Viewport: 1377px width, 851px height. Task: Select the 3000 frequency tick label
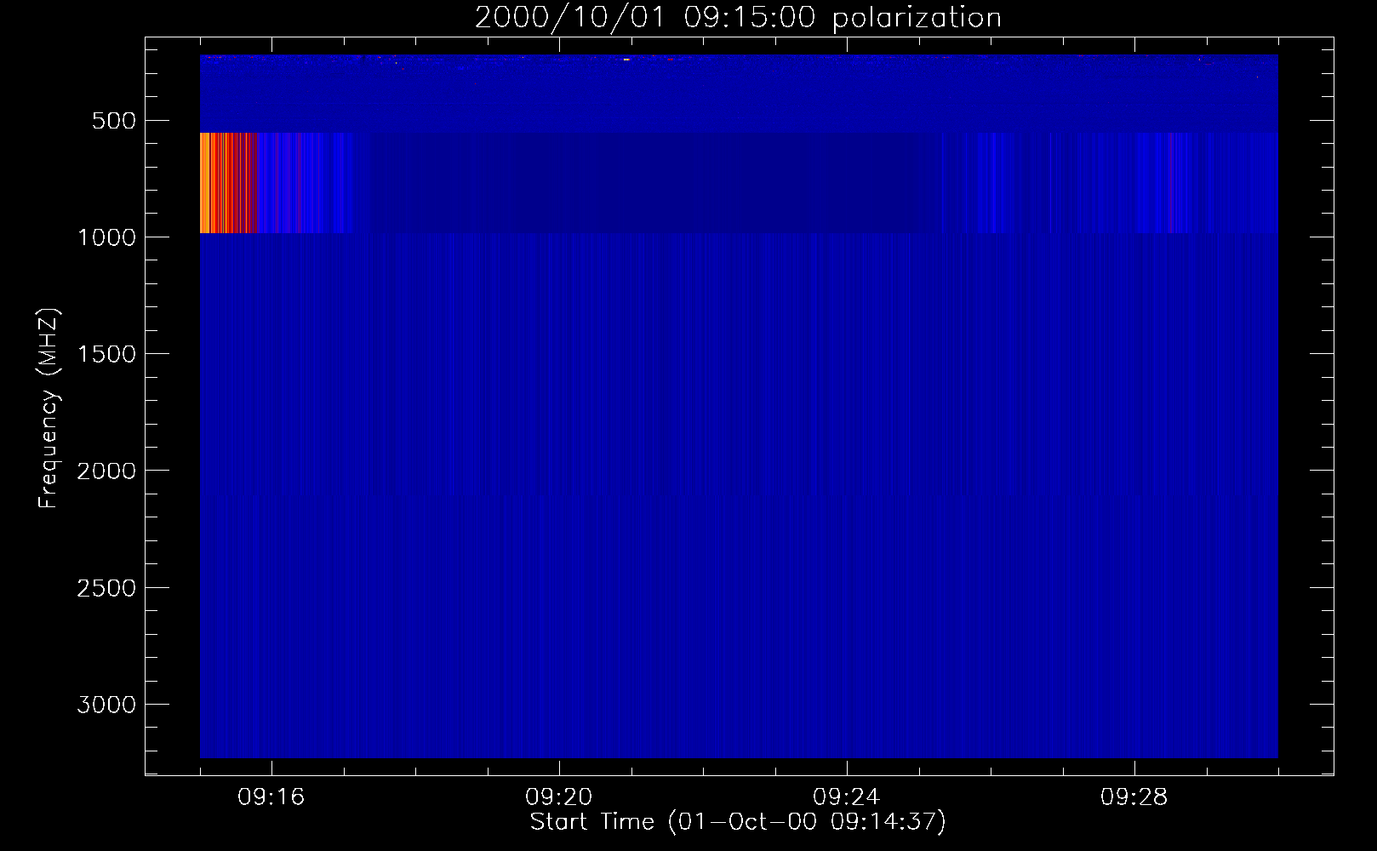tap(106, 705)
